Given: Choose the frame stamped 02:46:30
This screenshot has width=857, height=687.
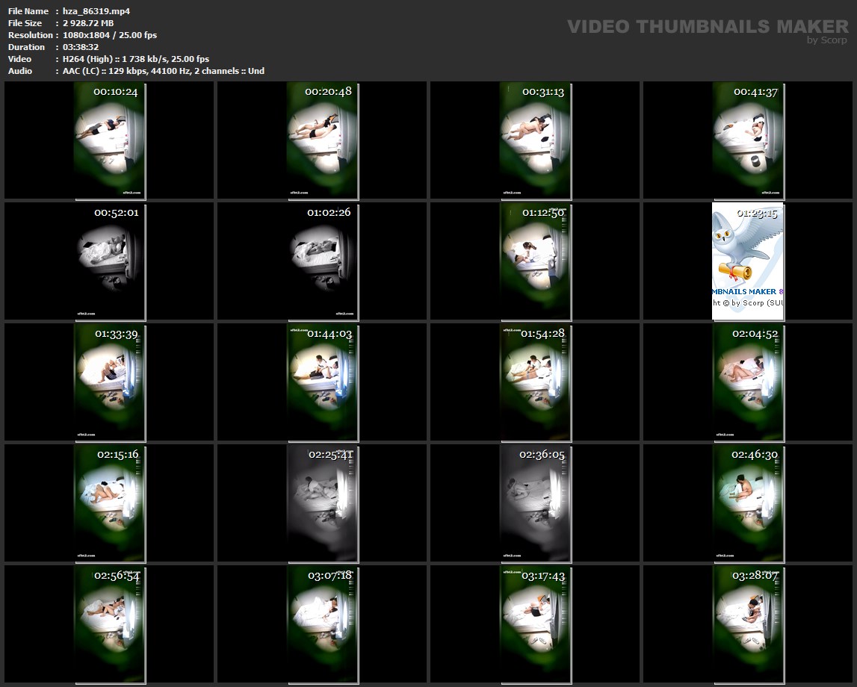Looking at the screenshot, I should pyautogui.click(x=748, y=503).
